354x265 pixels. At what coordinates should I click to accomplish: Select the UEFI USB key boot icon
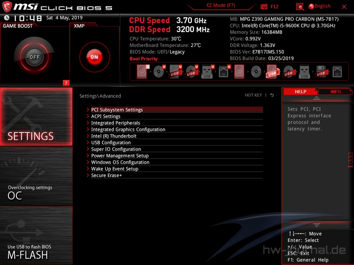coord(208,71)
